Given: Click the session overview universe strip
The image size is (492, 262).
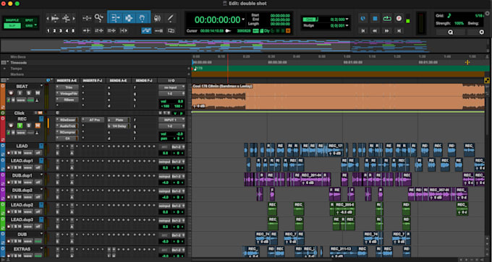Looking at the screenshot, I should click(245, 45).
